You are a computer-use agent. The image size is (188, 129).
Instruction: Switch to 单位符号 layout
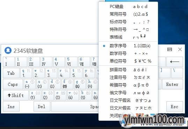coord(128,61)
